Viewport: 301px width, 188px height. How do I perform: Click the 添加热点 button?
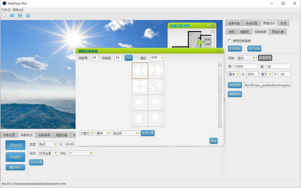[16, 145]
